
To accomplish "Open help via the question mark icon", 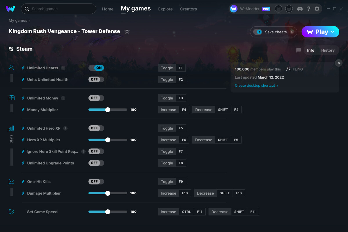I will [309, 9].
